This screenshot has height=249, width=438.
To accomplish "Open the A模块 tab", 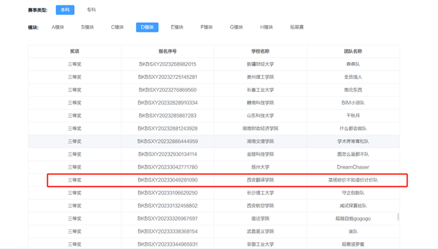I will tap(58, 27).
